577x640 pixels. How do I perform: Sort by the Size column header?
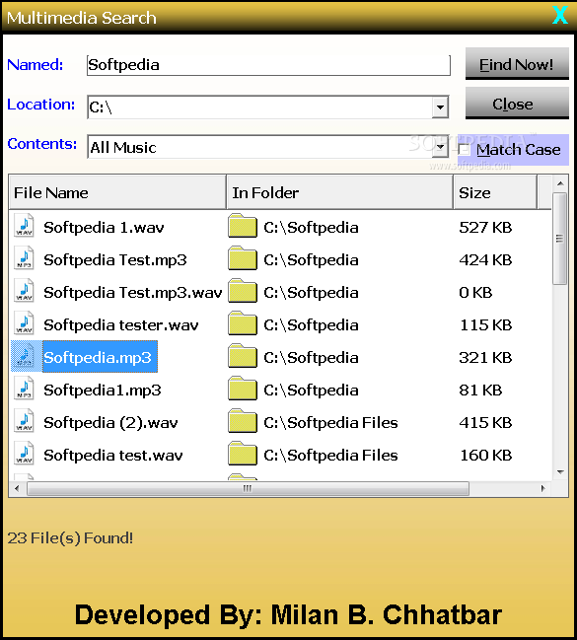(x=495, y=192)
